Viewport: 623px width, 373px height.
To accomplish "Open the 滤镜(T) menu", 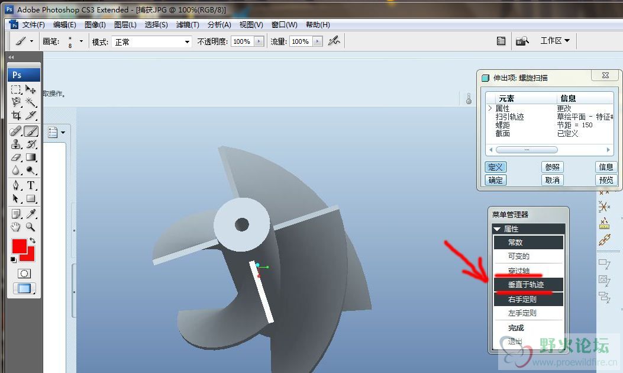I will click(x=188, y=25).
